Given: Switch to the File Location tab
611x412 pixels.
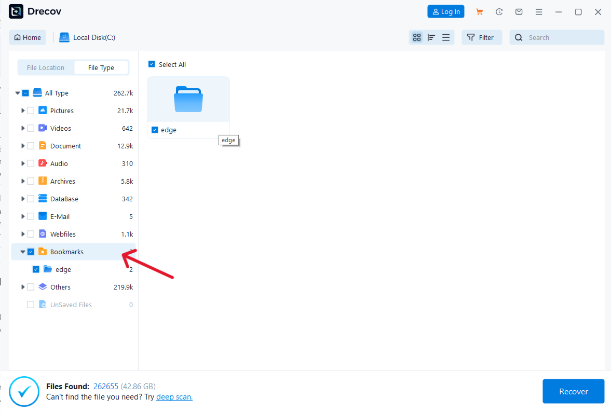Looking at the screenshot, I should (x=46, y=67).
